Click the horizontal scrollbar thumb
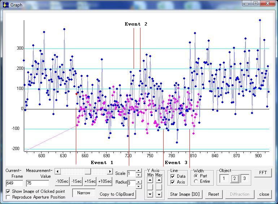The height and width of the screenshot is (204, 278). [88, 171]
